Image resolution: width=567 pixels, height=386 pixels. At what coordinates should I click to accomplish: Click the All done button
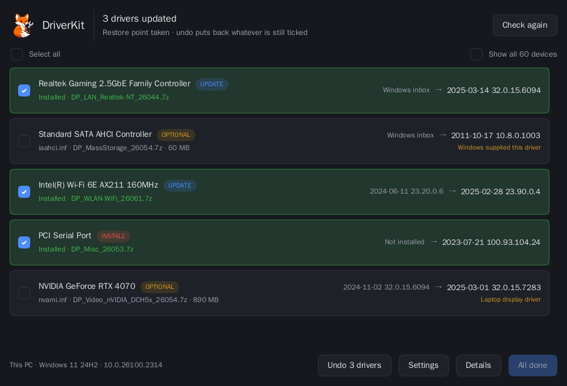[533, 365]
